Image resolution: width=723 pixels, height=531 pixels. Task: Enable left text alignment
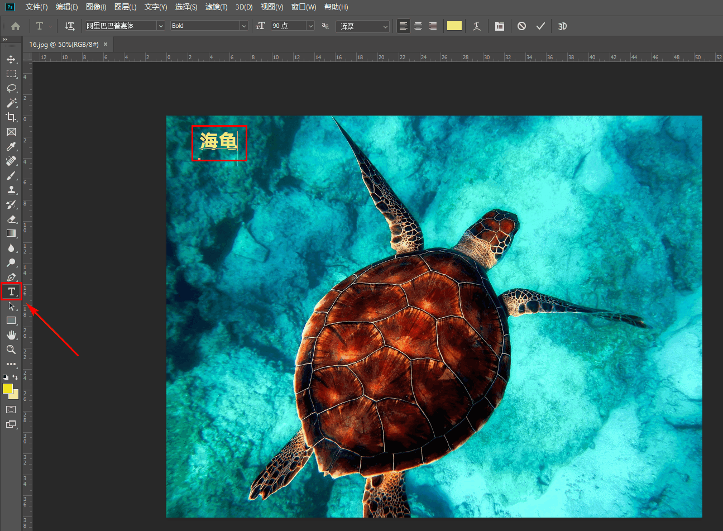tap(403, 26)
